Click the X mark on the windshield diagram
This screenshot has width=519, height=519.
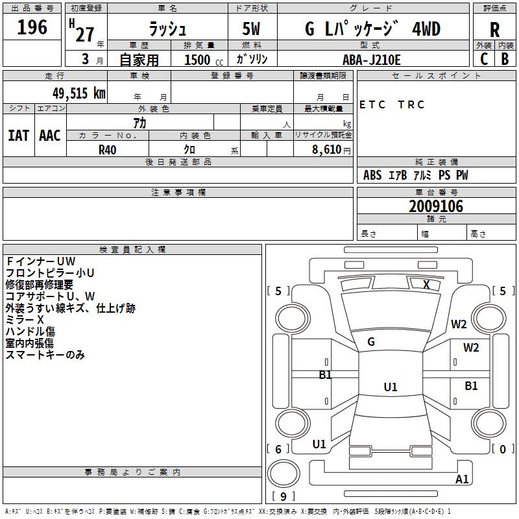point(426,284)
